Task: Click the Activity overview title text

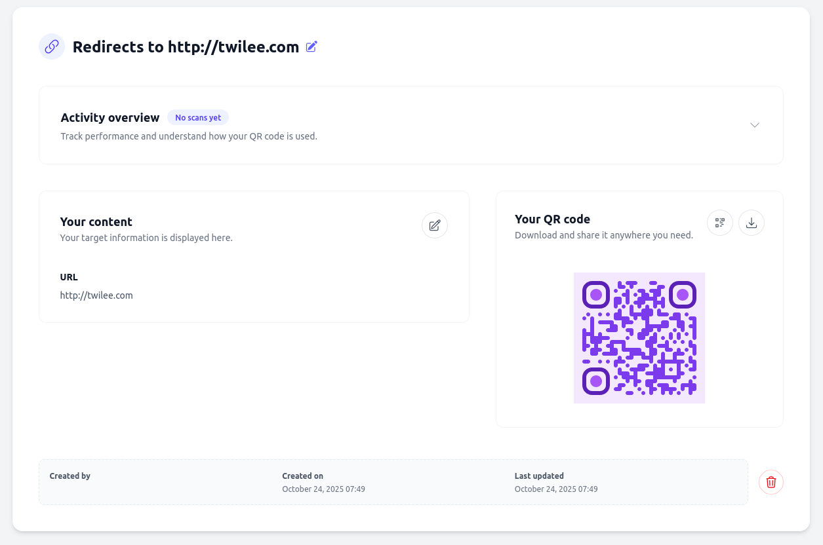Action: point(110,117)
